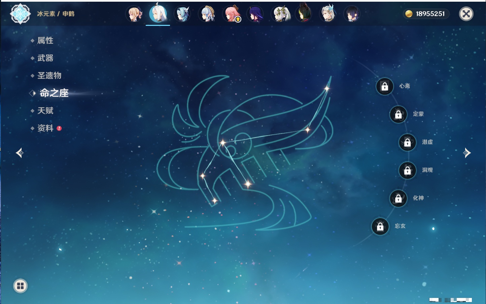The image size is (486, 304).
Task: Open the four-square grid menu button
Action: [x=20, y=286]
